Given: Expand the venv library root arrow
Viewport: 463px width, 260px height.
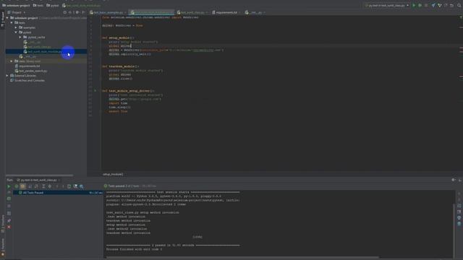Looking at the screenshot, I should [x=12, y=61].
